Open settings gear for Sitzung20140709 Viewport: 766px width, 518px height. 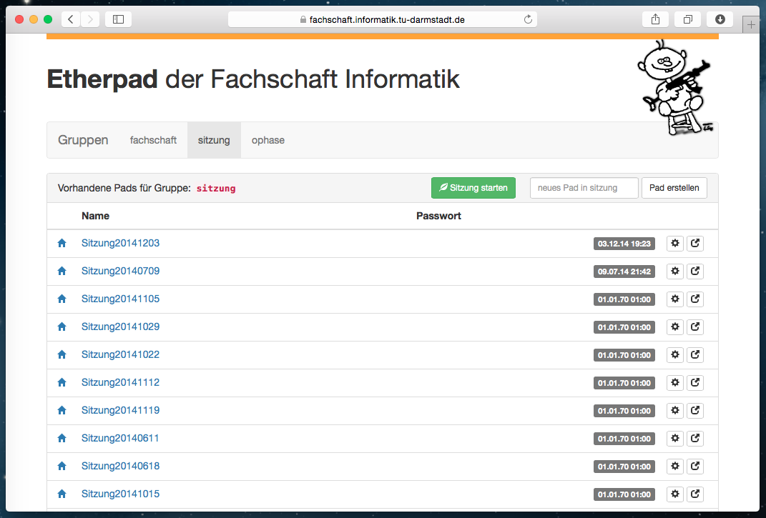(x=675, y=271)
